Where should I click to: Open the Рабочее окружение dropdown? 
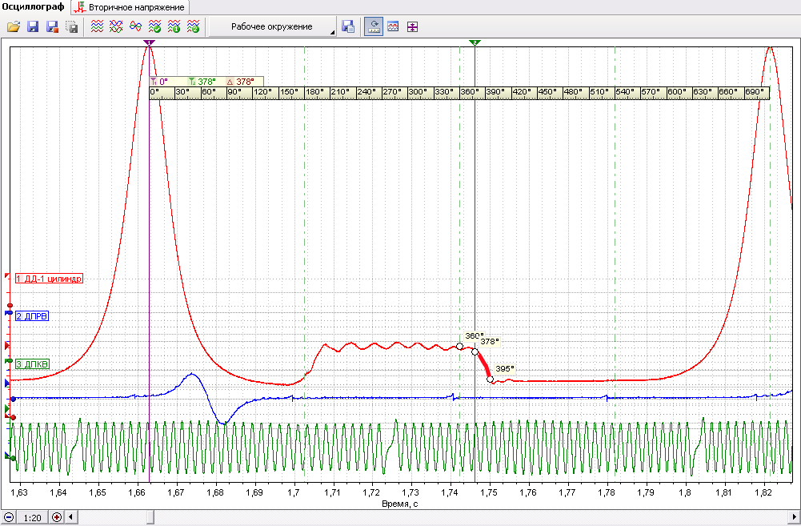point(272,26)
